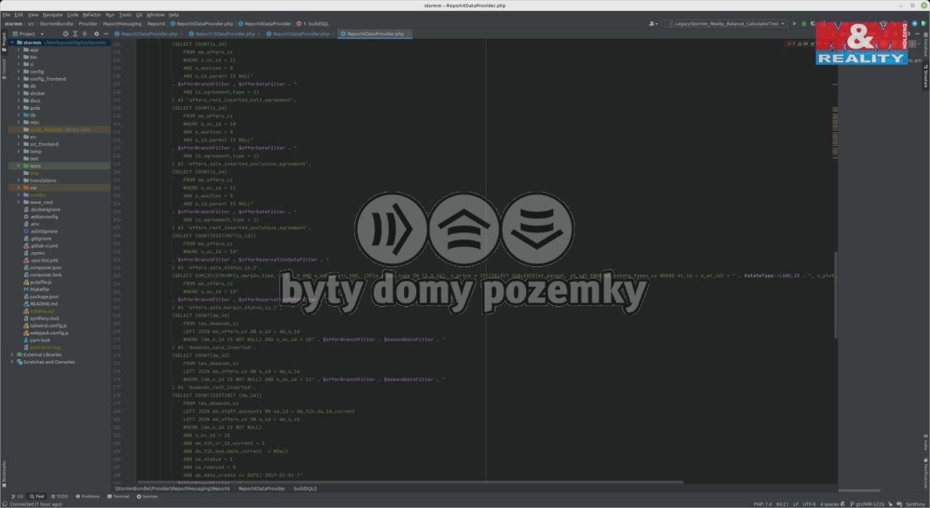The height and width of the screenshot is (508, 930).
Task: Open the Services tool window
Action: pyautogui.click(x=148, y=496)
